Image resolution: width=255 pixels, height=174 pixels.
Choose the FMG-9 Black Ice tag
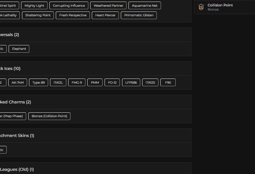point(76,82)
